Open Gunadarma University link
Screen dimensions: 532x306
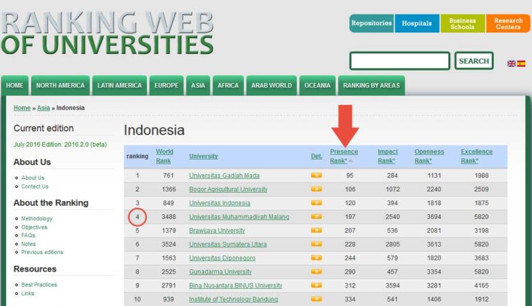coord(220,272)
